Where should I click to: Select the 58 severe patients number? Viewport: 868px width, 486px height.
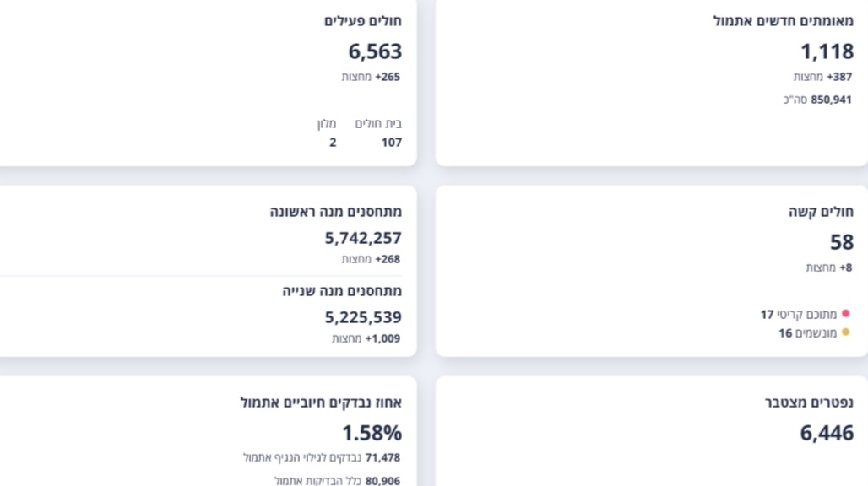(841, 243)
